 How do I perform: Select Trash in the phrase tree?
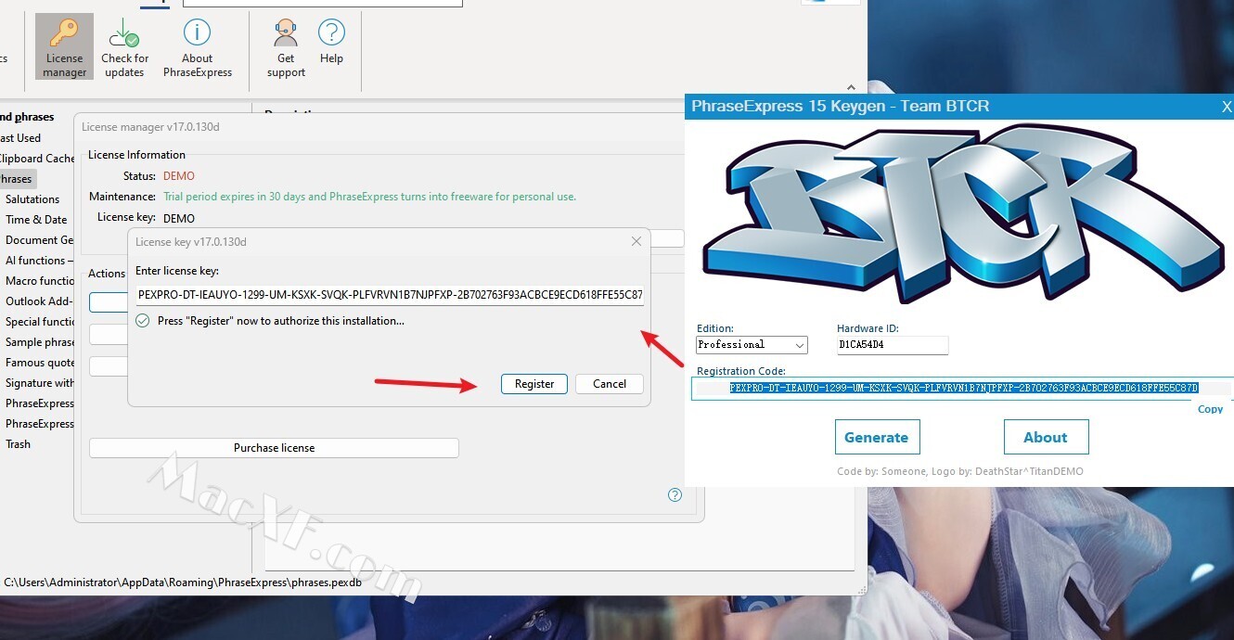pyautogui.click(x=18, y=443)
